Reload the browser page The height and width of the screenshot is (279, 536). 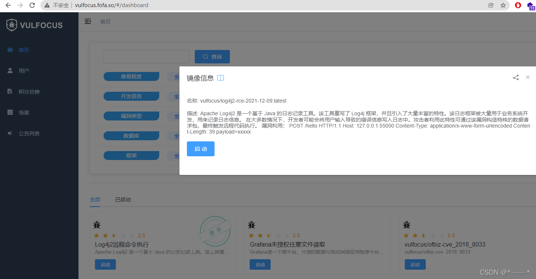pos(32,5)
